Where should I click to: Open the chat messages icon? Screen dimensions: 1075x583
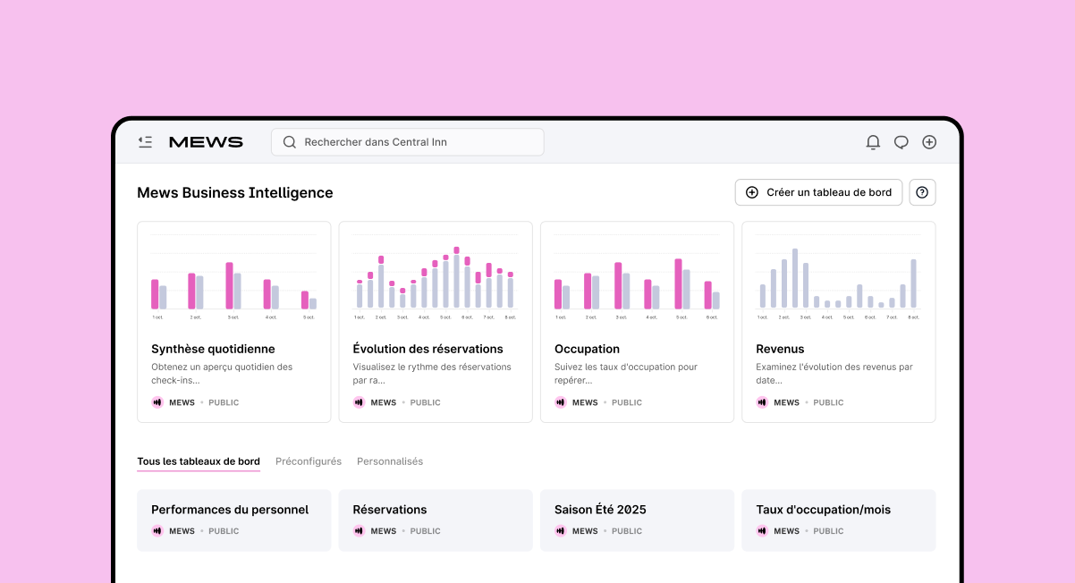901,142
